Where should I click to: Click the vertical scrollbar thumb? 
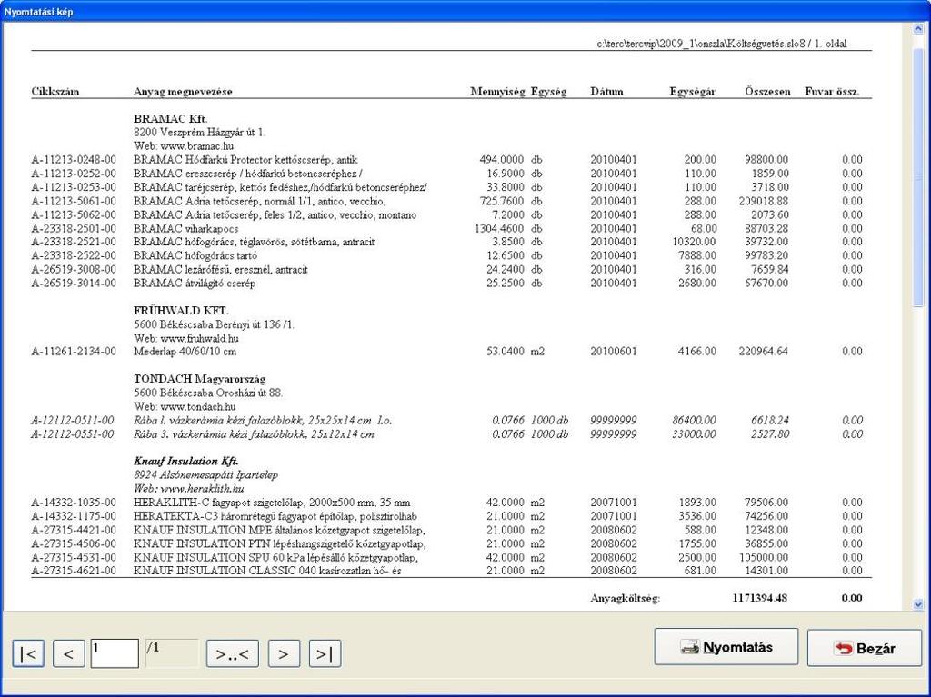point(918,178)
